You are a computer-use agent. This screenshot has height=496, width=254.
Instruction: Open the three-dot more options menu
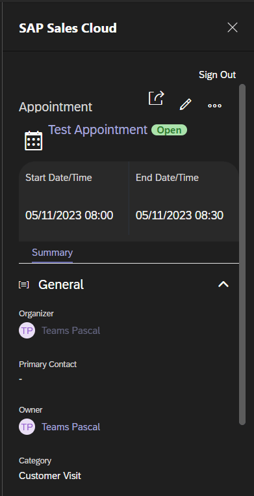214,106
